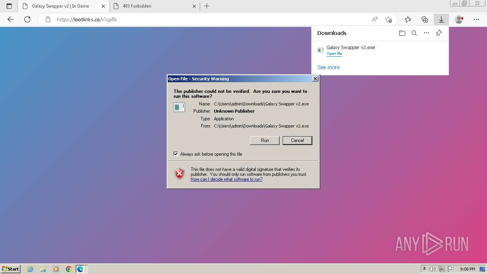Open more options in Downloads panel
Image resolution: width=487 pixels, height=274 pixels.
coord(427,33)
